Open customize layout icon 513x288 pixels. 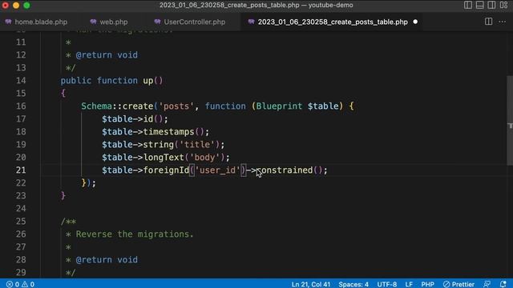click(503, 5)
